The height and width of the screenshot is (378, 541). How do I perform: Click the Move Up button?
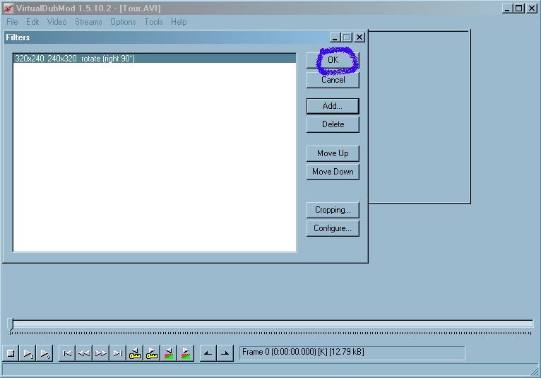[x=333, y=153]
